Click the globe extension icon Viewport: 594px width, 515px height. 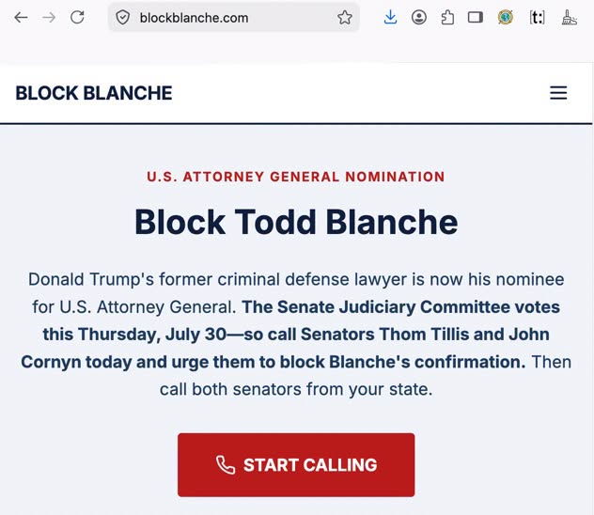click(x=506, y=18)
